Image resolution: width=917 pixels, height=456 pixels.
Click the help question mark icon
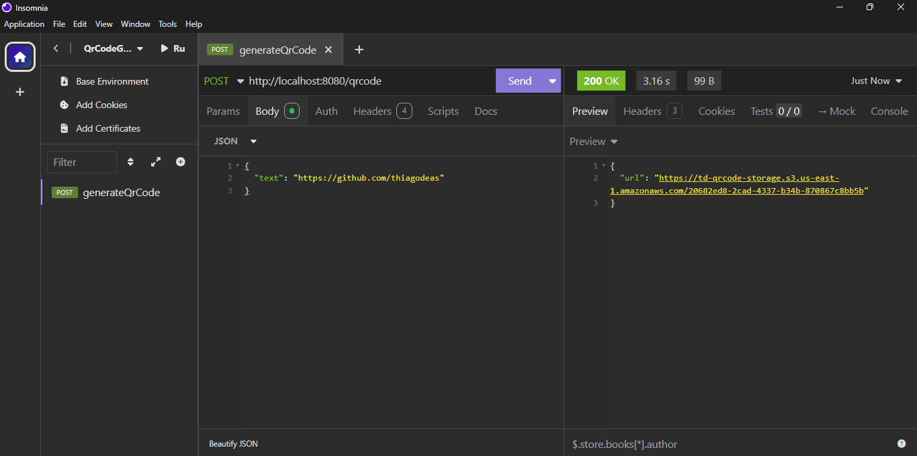tap(902, 444)
